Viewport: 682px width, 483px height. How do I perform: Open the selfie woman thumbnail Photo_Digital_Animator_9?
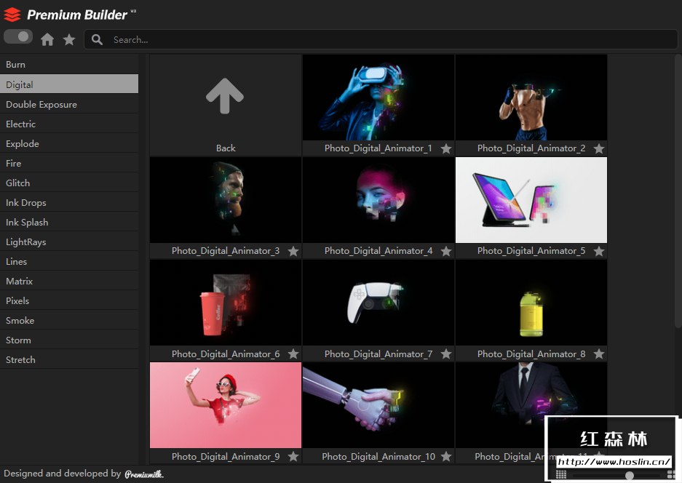[x=226, y=405]
